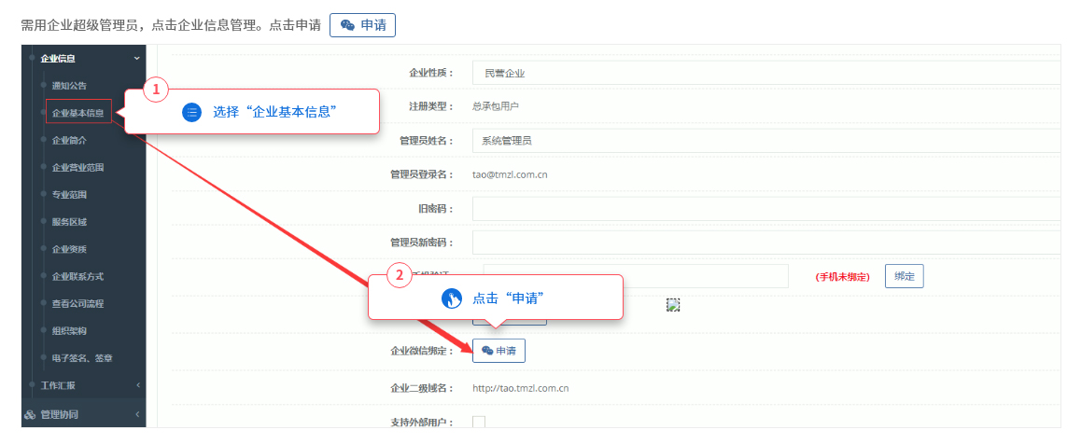The height and width of the screenshot is (444, 1081).
Task: Click the 管理员姓名 input field
Action: coord(766,141)
